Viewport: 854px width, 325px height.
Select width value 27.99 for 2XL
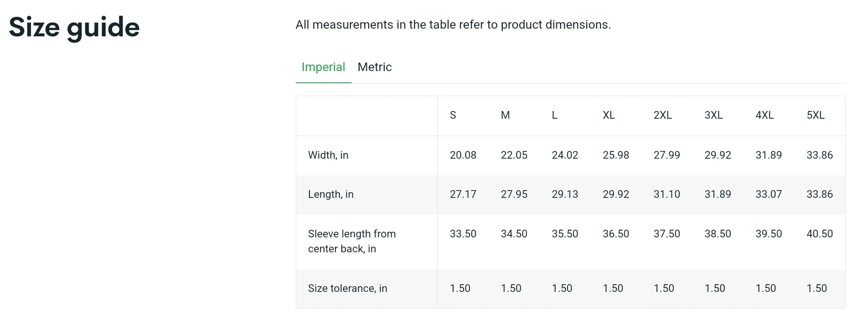(667, 155)
